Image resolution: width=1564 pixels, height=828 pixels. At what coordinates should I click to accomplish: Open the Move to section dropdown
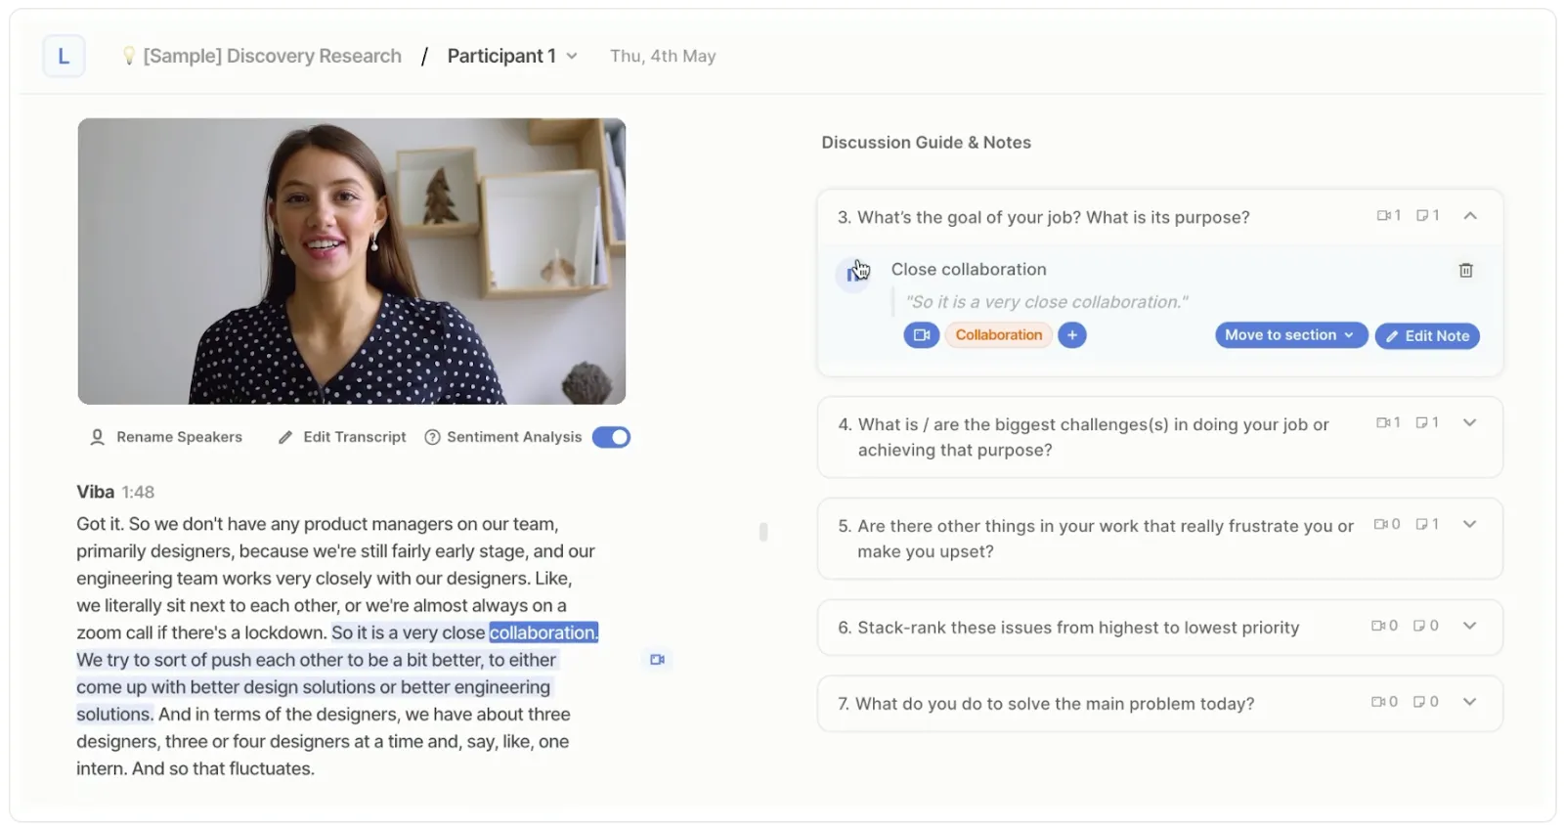pyautogui.click(x=1291, y=335)
